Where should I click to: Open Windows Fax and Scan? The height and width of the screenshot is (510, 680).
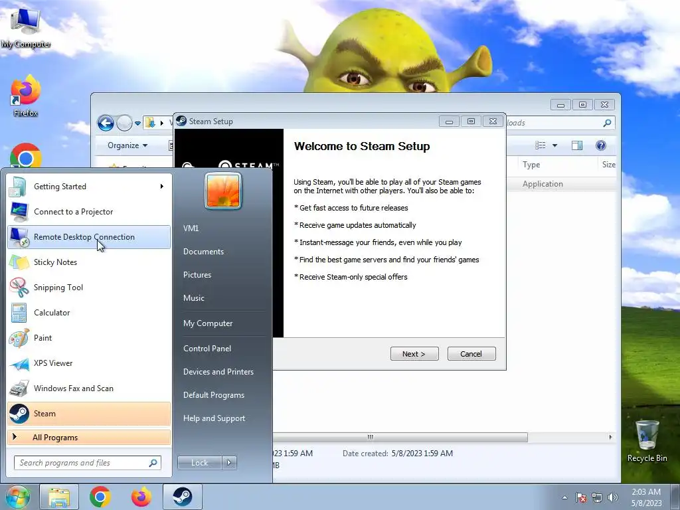point(89,388)
